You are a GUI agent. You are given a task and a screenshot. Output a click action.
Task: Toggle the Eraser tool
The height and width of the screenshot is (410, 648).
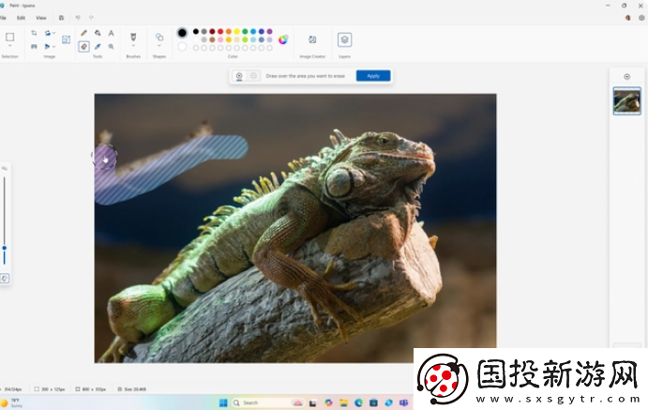pos(83,47)
